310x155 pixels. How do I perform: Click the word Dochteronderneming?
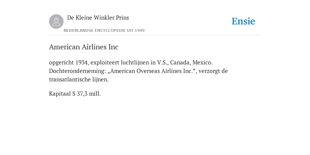point(77,71)
